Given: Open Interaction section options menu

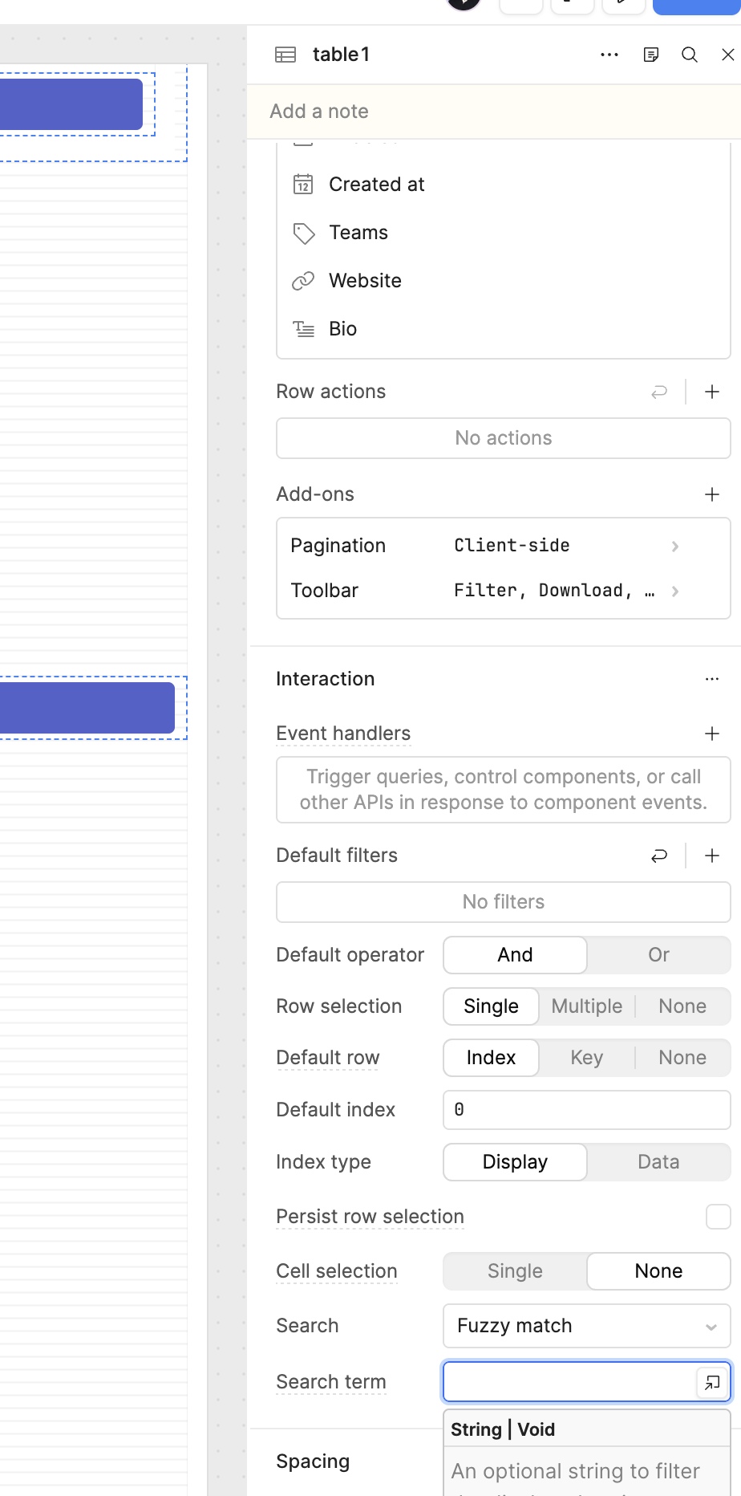Looking at the screenshot, I should coord(711,679).
